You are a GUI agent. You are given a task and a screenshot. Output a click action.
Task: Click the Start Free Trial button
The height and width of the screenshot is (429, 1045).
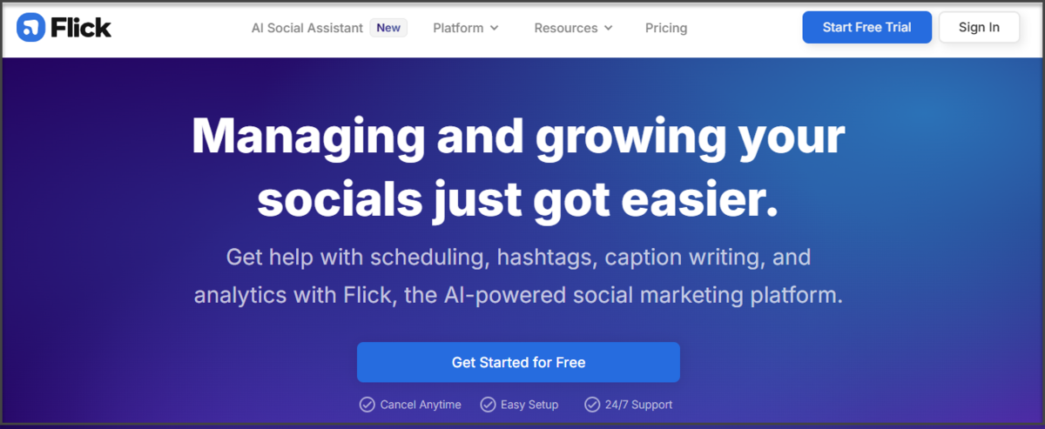click(867, 27)
